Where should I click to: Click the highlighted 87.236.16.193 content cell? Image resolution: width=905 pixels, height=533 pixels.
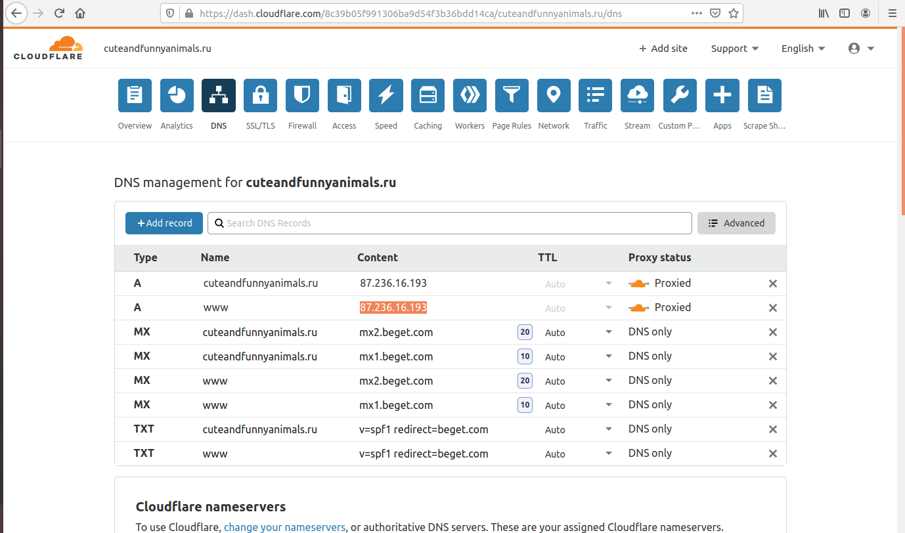coord(393,307)
